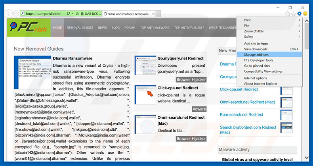The width and height of the screenshot is (313, 166).
Task: Expand Print submenu arrow
Action: [x=300, y=20]
